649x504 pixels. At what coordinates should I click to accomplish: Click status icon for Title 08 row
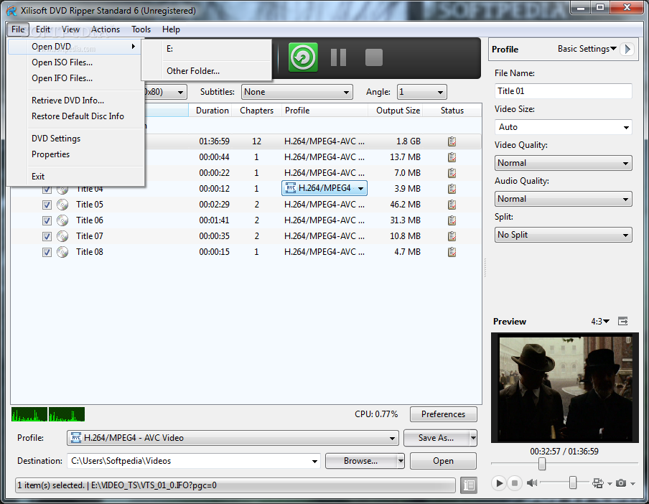tap(452, 251)
